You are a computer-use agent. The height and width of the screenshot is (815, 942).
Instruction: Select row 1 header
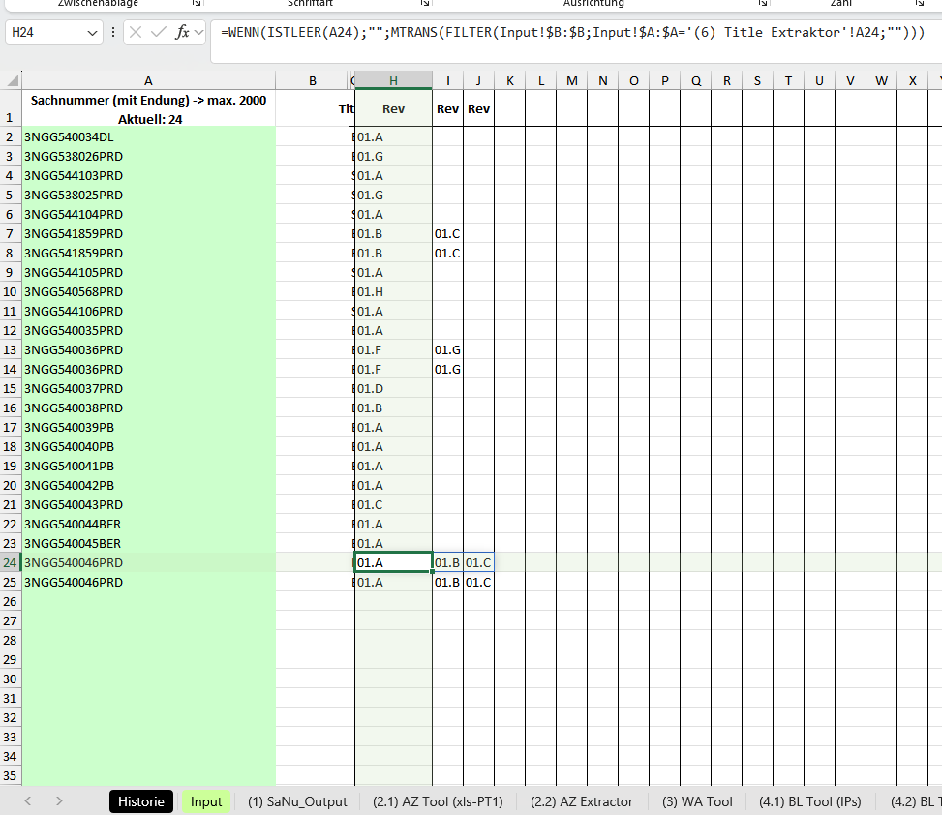[11, 108]
